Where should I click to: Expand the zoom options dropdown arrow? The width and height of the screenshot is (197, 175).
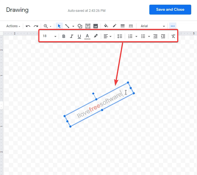coord(50,26)
